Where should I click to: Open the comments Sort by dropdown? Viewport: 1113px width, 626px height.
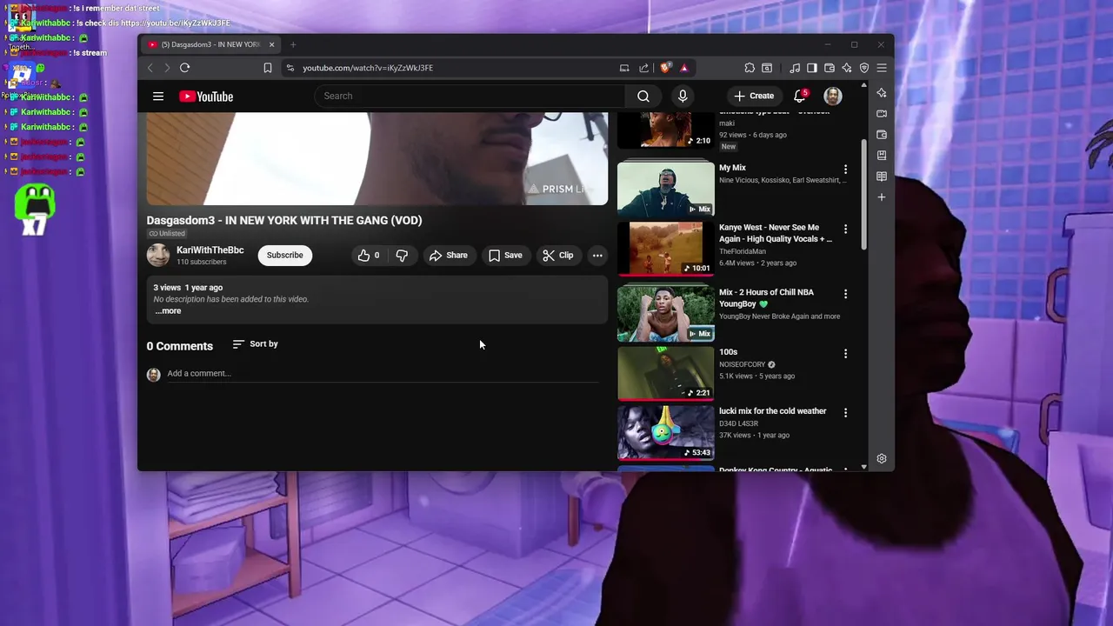(x=256, y=344)
